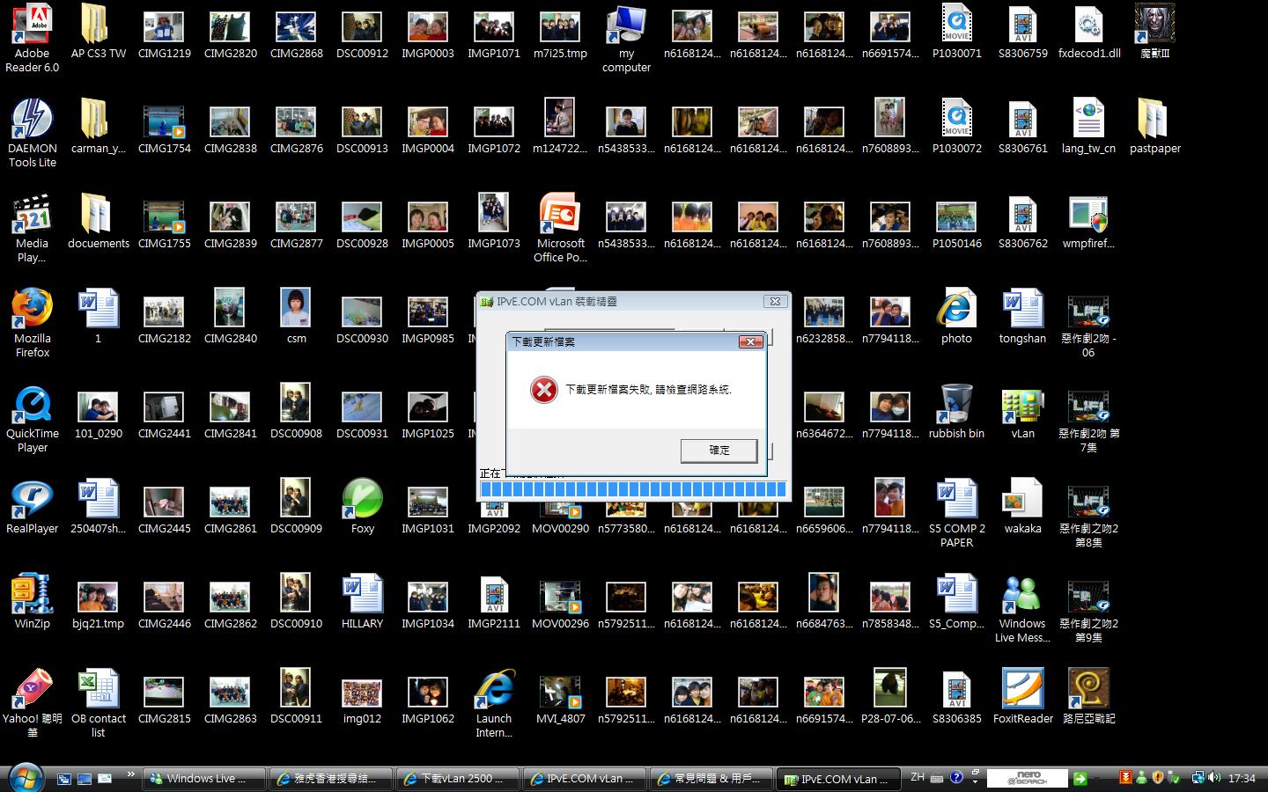Select the QuickTime Player icon
This screenshot has width=1268, height=792.
[33, 419]
